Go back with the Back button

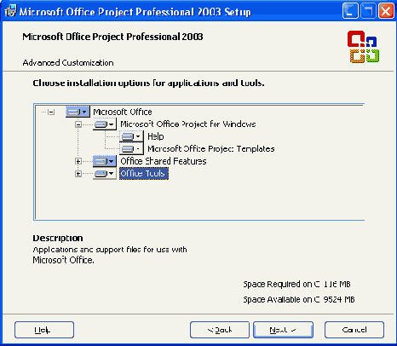point(220,330)
